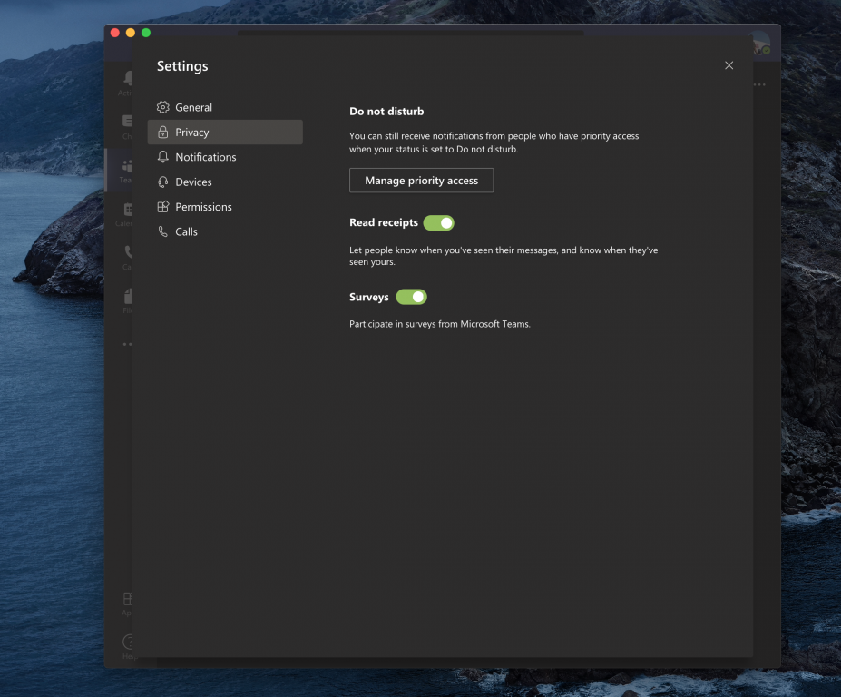Select the Privacy settings section
Screen dimensions: 841x697
(225, 132)
